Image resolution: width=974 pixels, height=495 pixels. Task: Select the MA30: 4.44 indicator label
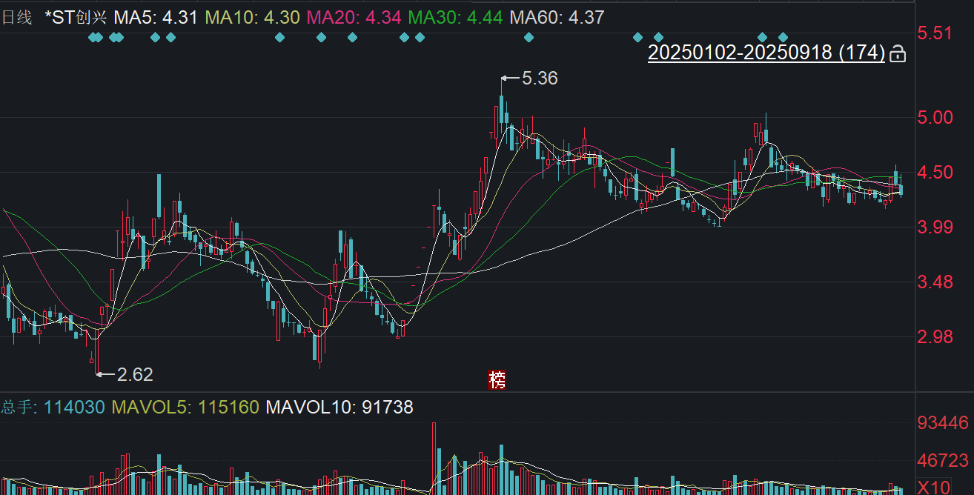[456, 18]
